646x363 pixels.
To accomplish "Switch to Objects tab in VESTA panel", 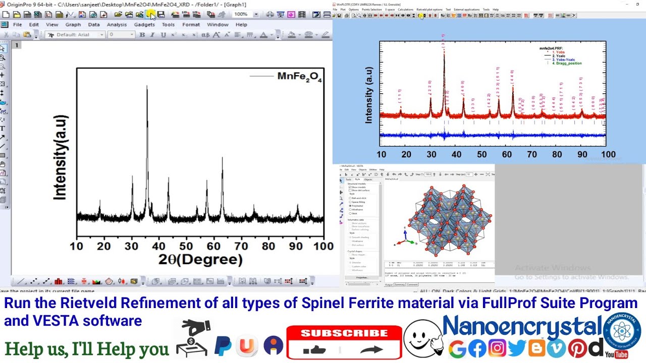I will pos(368,179).
